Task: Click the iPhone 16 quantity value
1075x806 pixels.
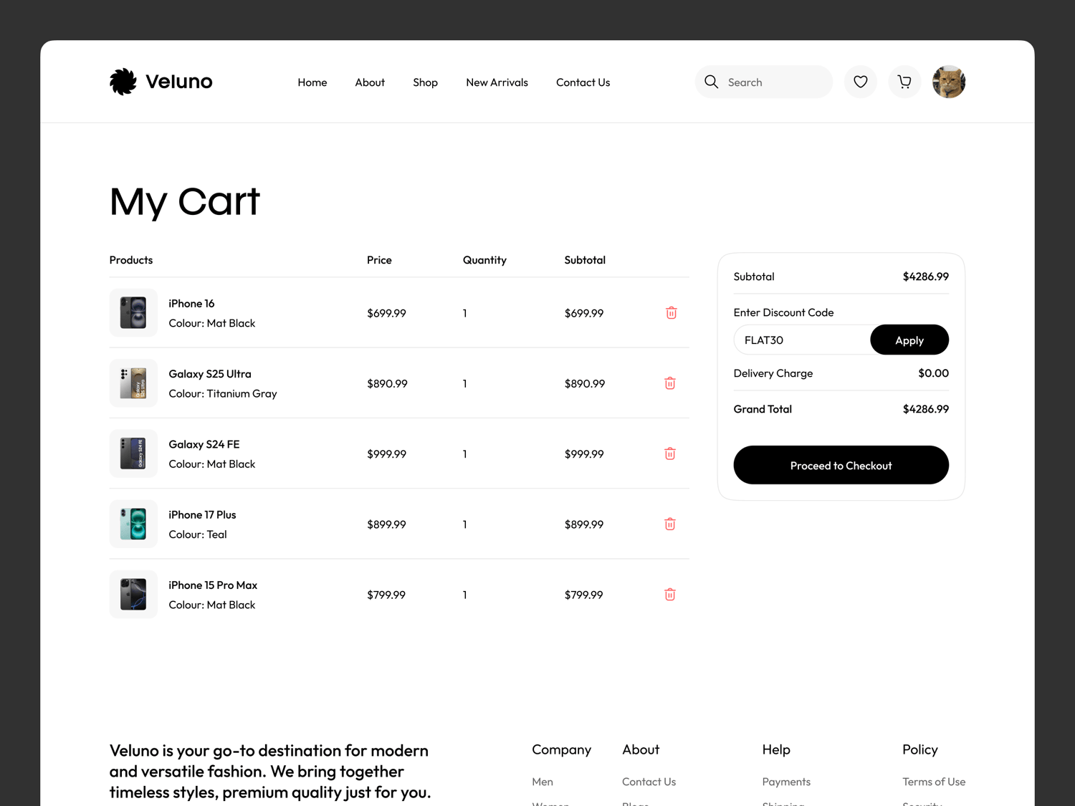Action: click(x=465, y=313)
